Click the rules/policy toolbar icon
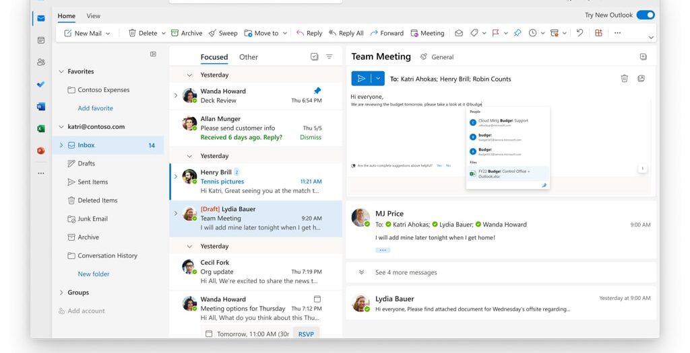Screen dimensions: 690x353 tap(555, 33)
